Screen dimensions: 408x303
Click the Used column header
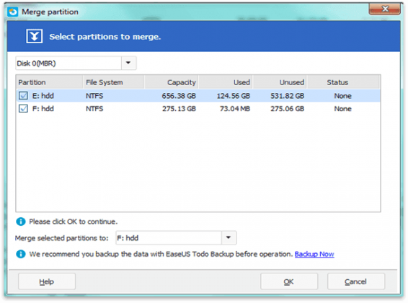[x=226, y=82]
